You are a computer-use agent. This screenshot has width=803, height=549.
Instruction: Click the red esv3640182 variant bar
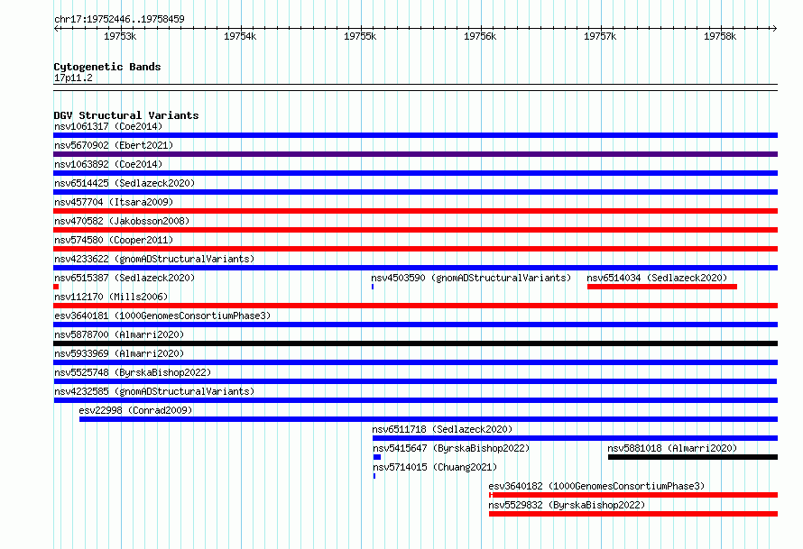(633, 495)
